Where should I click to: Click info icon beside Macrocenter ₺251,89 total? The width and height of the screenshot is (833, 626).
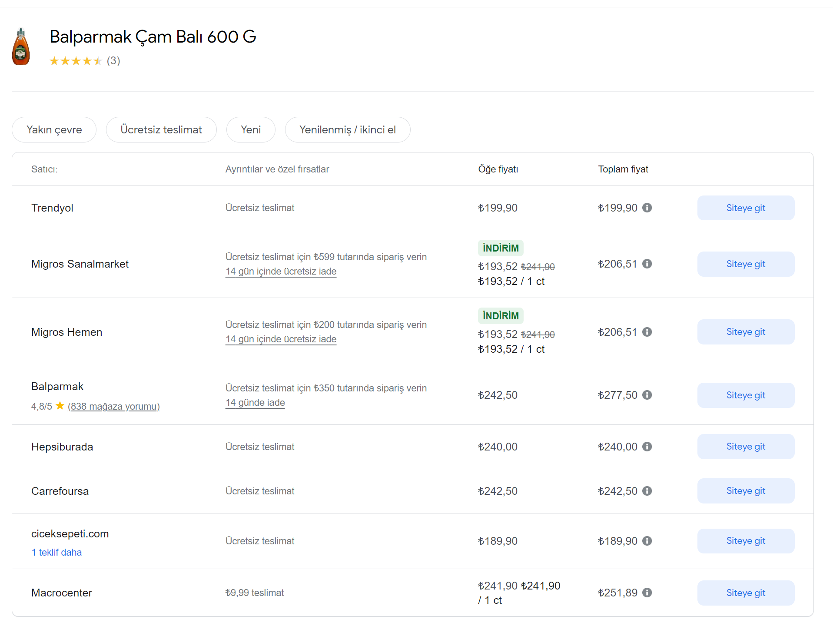click(x=647, y=593)
